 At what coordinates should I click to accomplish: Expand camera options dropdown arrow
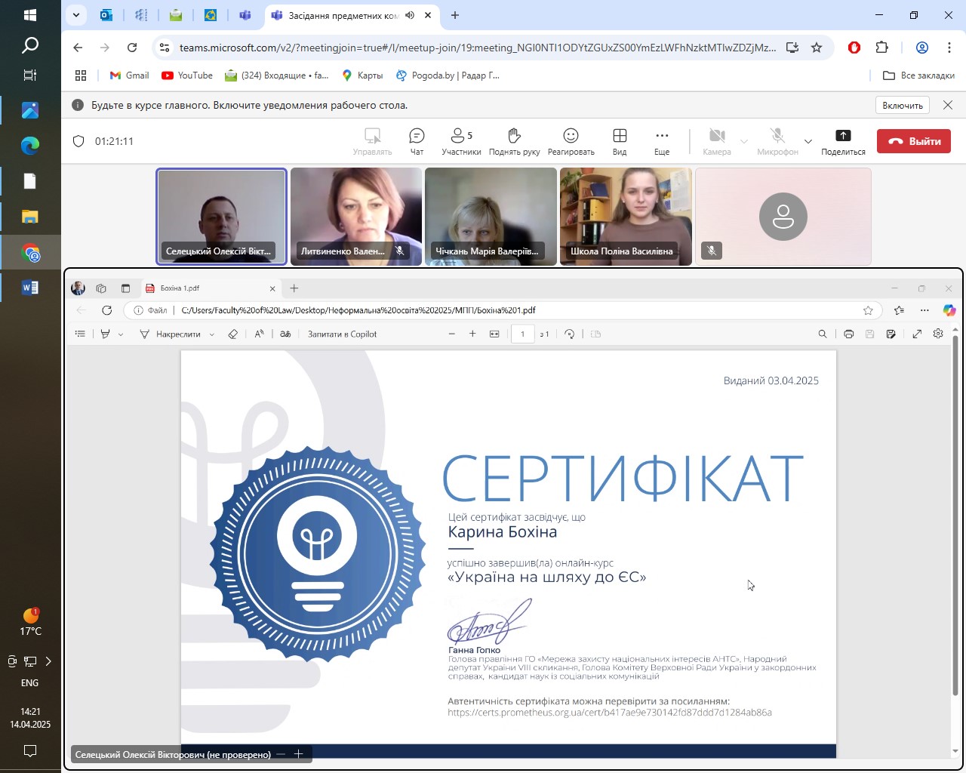[x=744, y=141]
